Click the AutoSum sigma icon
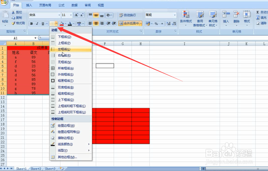The image size is (268, 171). coord(257,12)
